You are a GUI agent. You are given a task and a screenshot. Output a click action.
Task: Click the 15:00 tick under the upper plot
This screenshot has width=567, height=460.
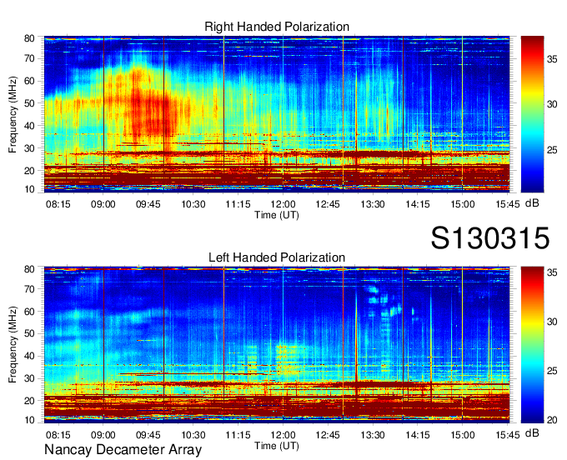462,204
